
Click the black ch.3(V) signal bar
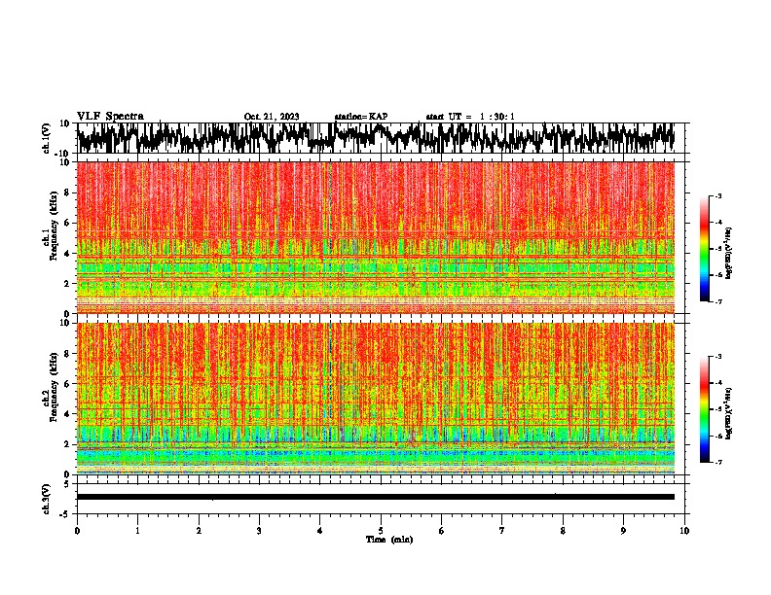pos(376,497)
